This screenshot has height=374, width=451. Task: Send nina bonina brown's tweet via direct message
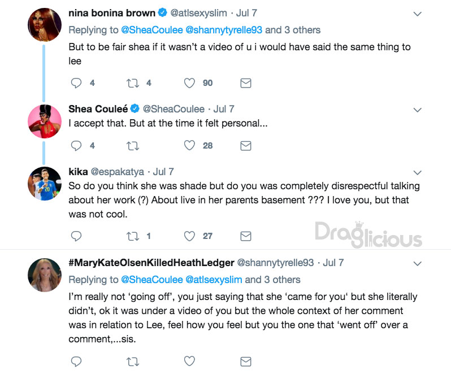(246, 83)
